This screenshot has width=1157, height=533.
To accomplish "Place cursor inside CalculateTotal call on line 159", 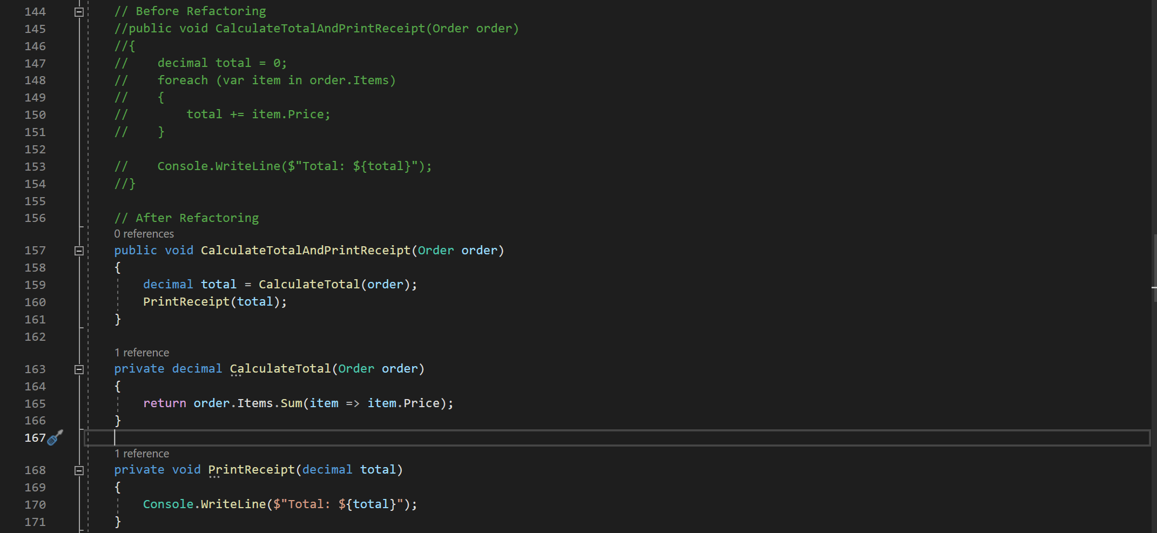I will (x=310, y=284).
